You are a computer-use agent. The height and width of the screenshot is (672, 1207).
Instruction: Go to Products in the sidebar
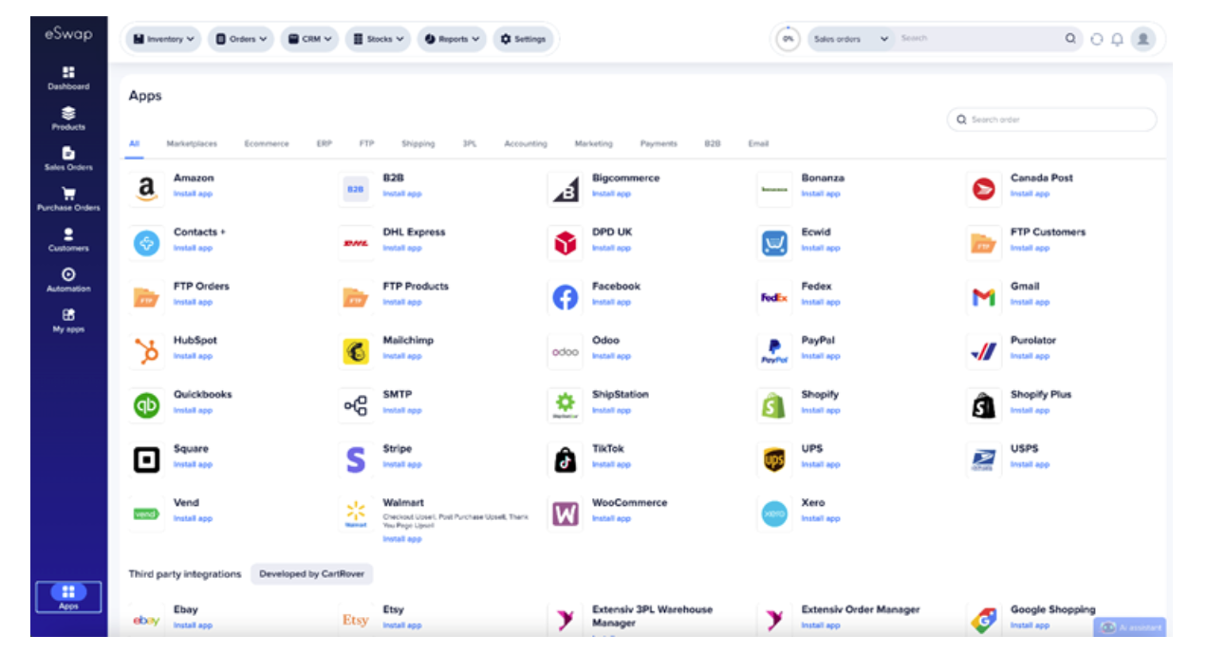click(68, 119)
